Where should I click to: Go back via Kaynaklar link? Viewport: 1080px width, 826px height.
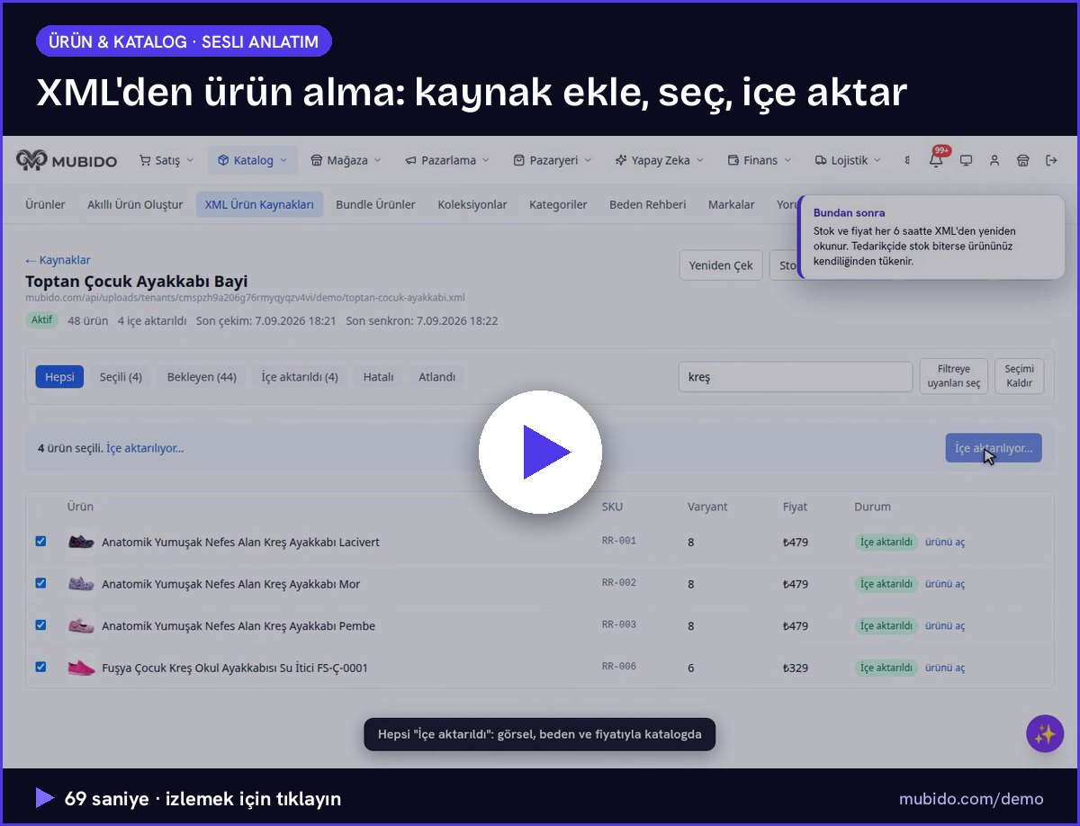click(58, 260)
